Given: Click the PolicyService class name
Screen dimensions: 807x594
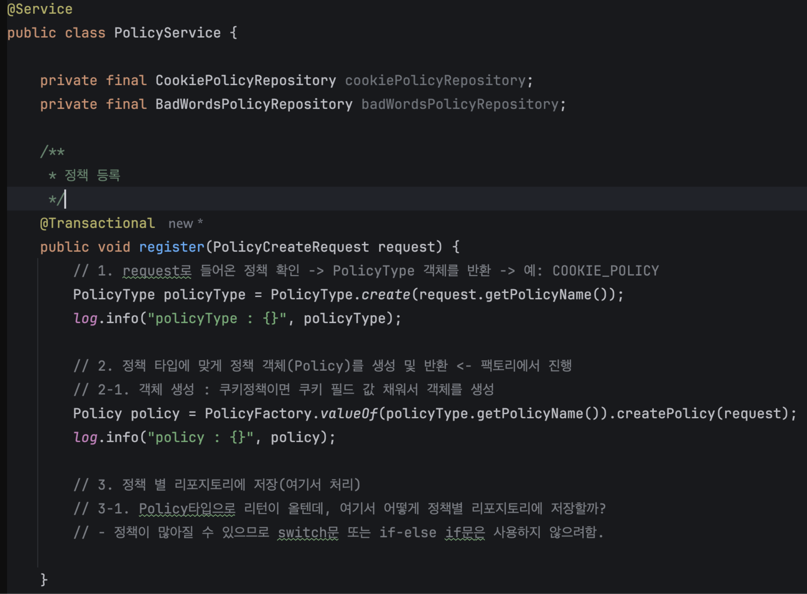Looking at the screenshot, I should point(167,33).
